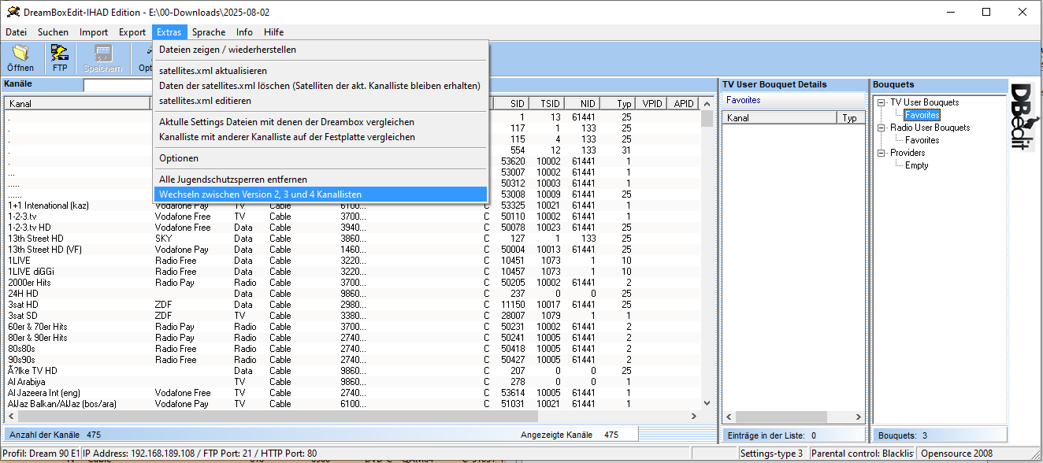Screen dimensions: 1043x463
Task: Select the 3sat HD channel row
Action: tap(352, 305)
